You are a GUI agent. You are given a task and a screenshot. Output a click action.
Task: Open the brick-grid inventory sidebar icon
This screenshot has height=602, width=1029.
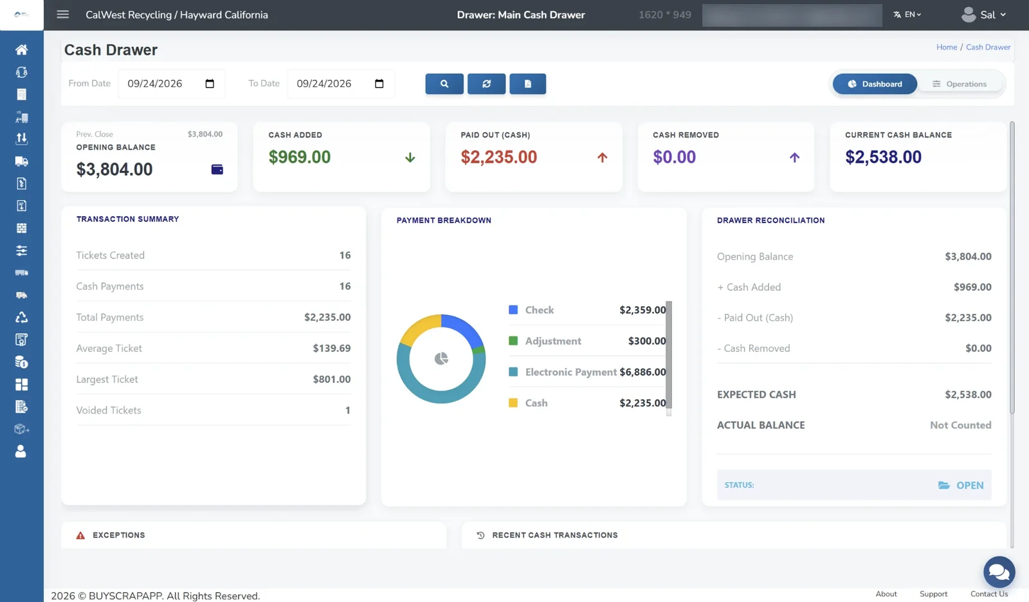click(x=21, y=228)
